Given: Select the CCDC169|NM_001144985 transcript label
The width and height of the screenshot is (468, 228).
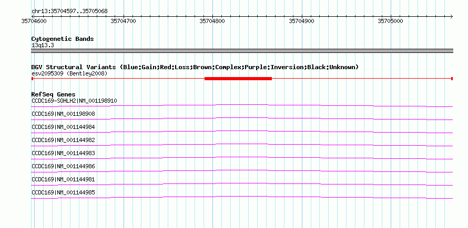Looking at the screenshot, I should click(x=63, y=192).
